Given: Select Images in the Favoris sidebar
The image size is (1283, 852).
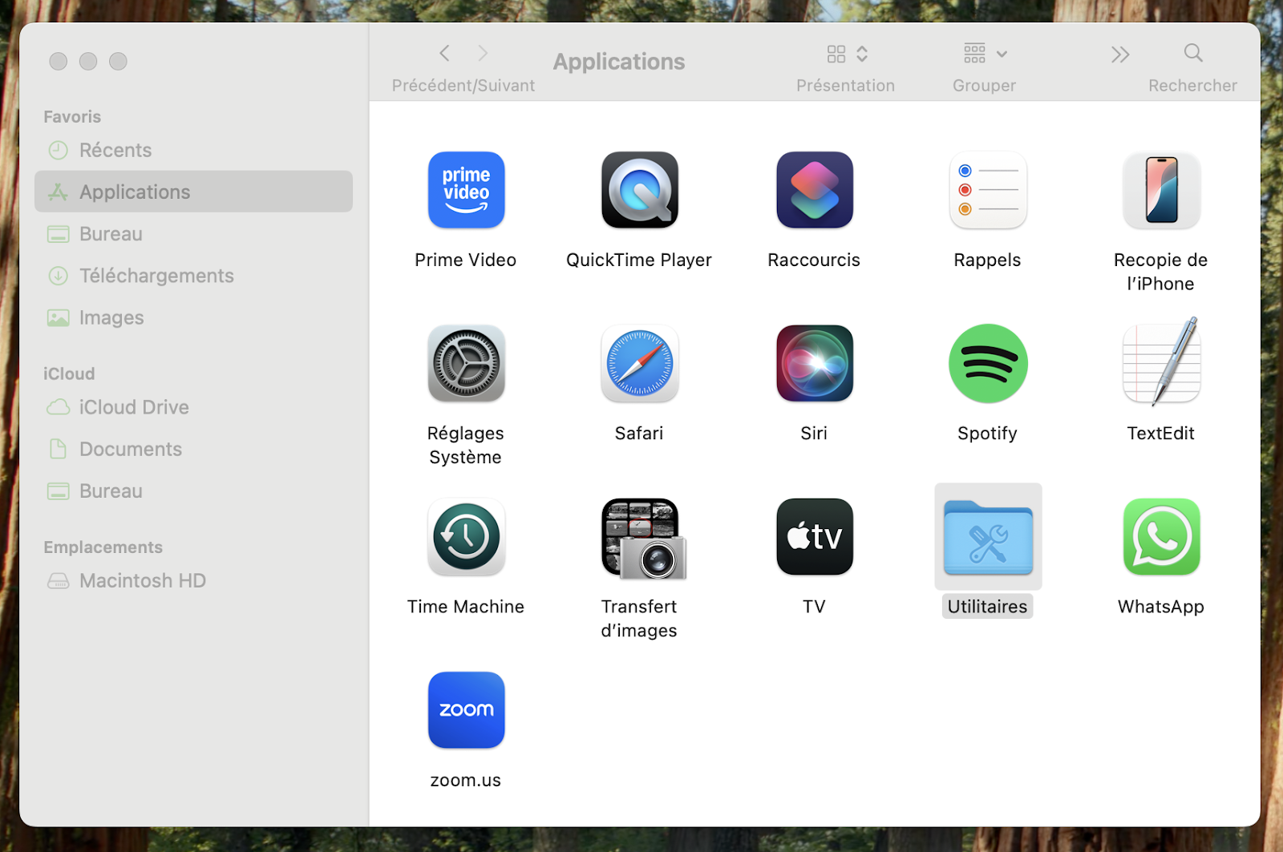Looking at the screenshot, I should click(111, 318).
